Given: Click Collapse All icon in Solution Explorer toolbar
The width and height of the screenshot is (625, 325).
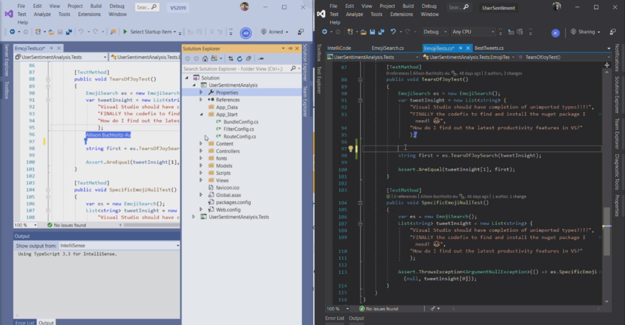Looking at the screenshot, I should [x=249, y=59].
